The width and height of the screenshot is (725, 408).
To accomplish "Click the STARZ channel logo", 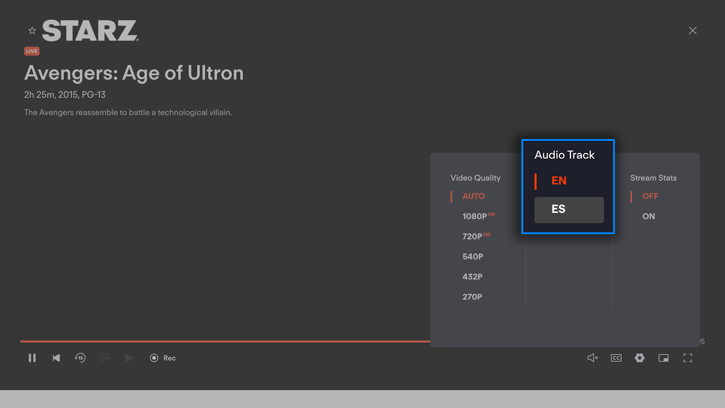I will click(x=91, y=30).
